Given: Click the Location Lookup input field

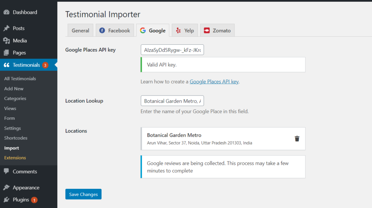Looking at the screenshot, I should pos(172,101).
